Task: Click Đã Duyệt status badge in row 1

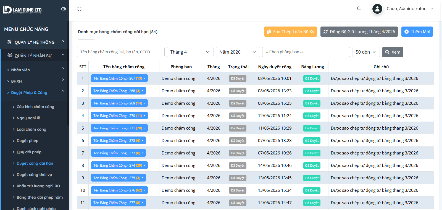Action: coord(238,78)
